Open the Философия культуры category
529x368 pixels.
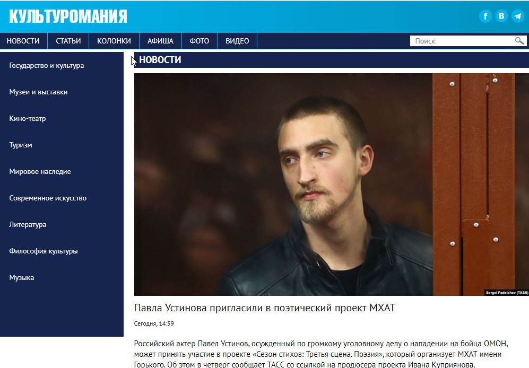pos(44,251)
